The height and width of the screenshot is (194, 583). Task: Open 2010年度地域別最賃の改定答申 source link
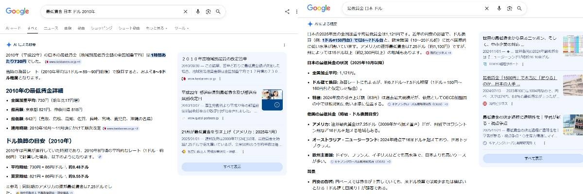(218, 59)
